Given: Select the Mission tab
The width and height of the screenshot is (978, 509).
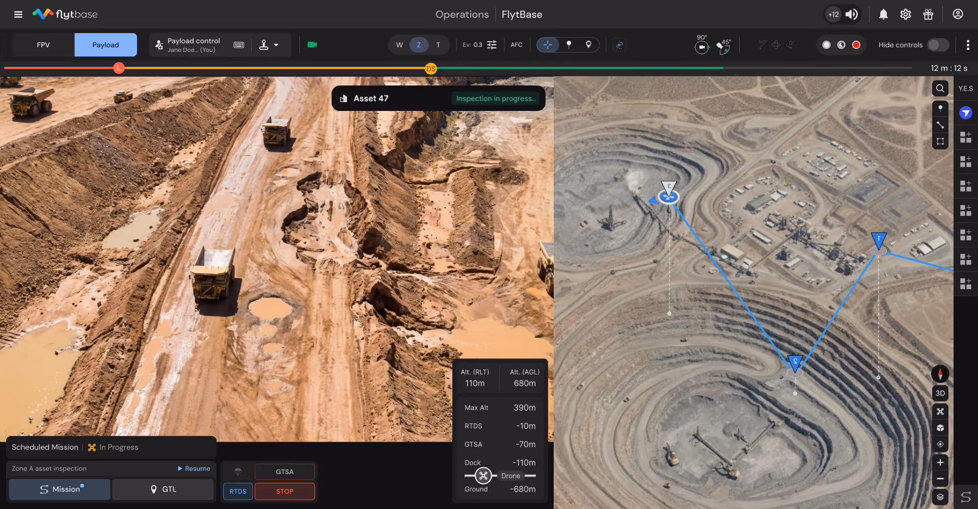Looking at the screenshot, I should click(x=60, y=489).
